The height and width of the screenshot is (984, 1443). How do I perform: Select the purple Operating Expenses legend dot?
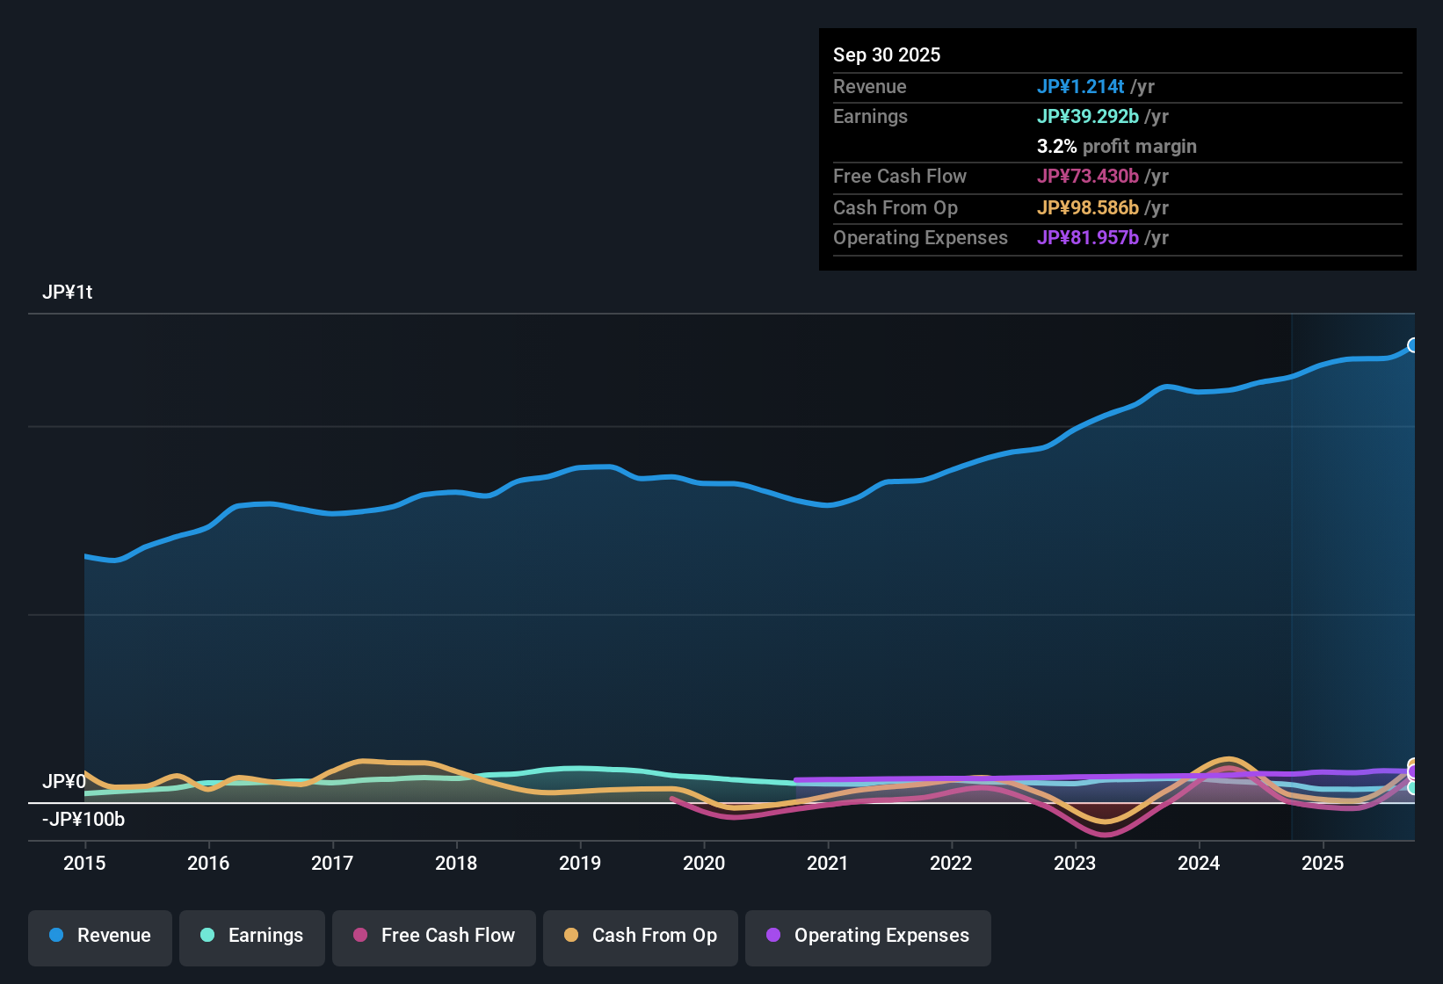773,936
